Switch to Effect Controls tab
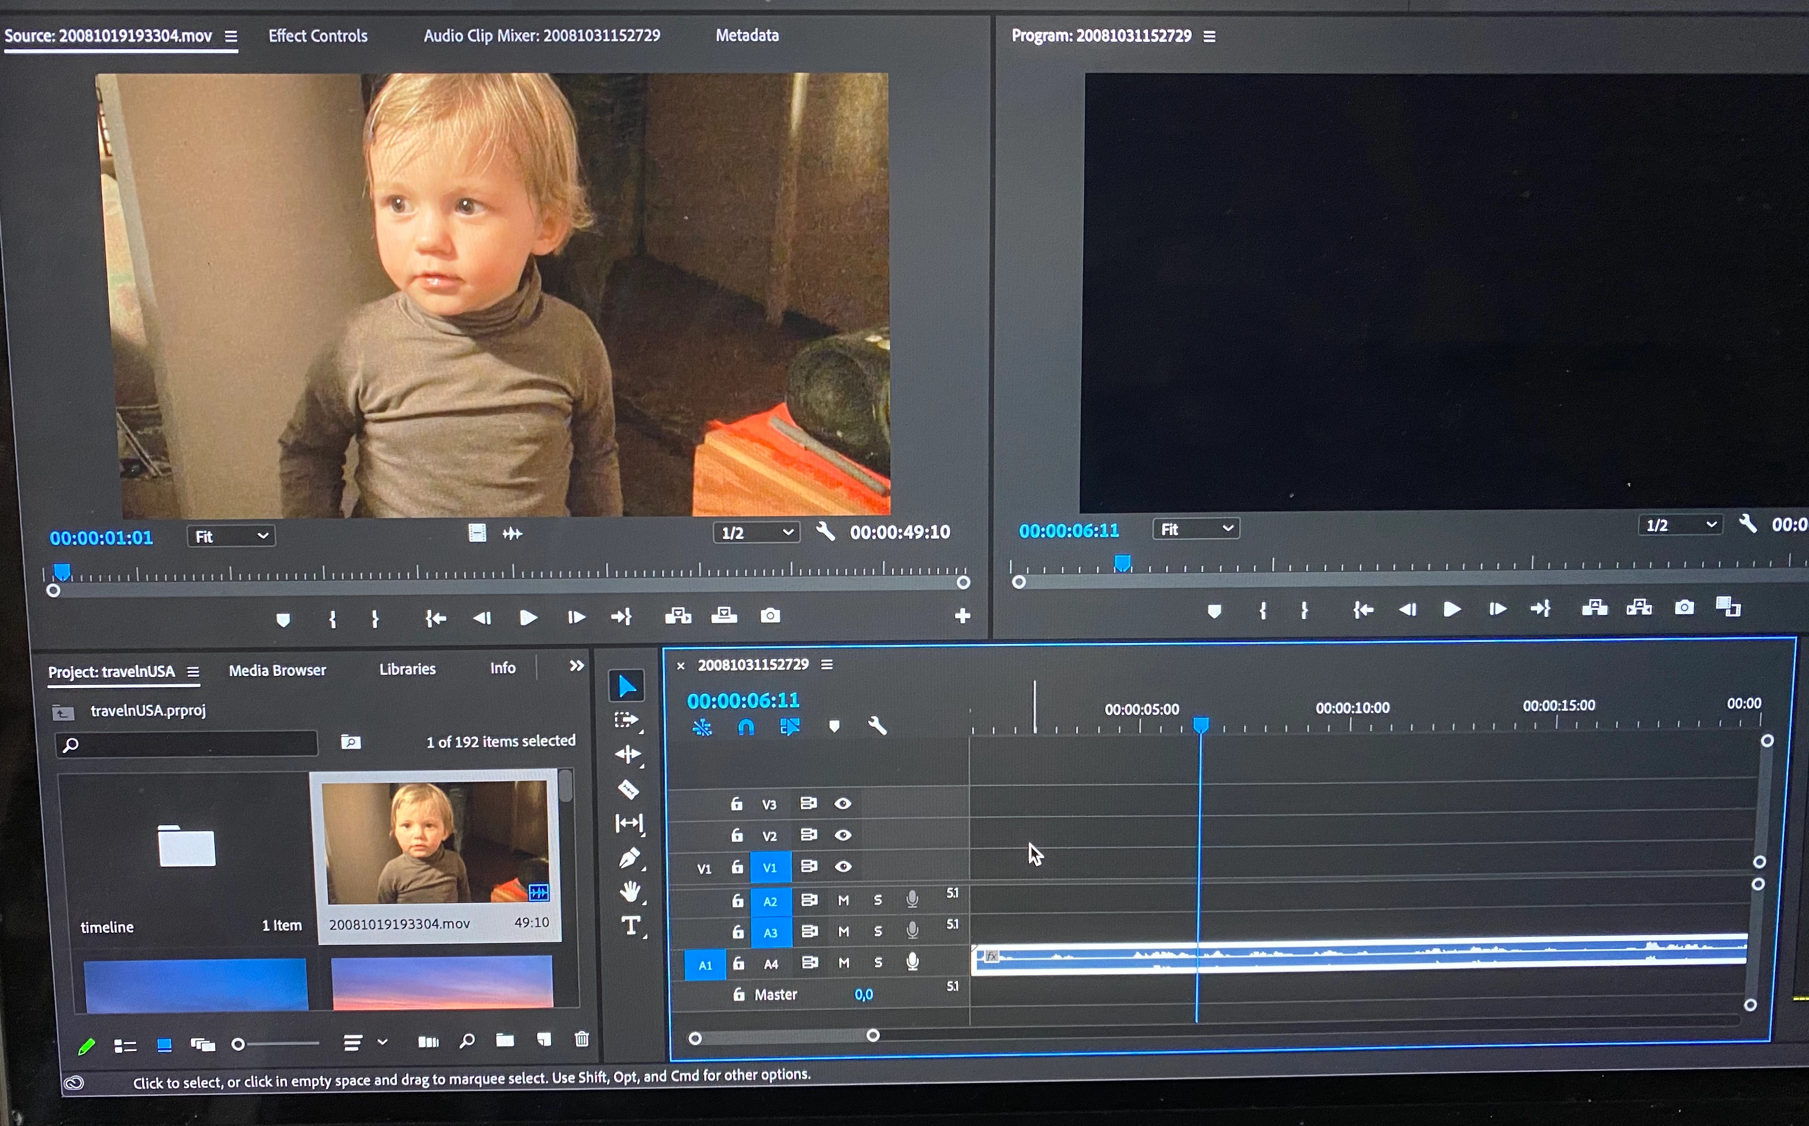This screenshot has width=1809, height=1126. pyautogui.click(x=318, y=36)
